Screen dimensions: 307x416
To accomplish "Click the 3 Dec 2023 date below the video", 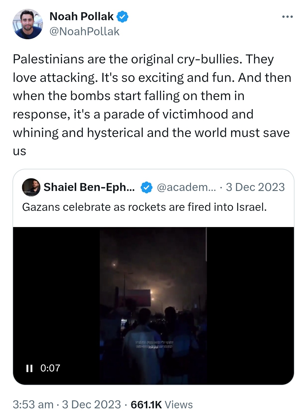I will click(x=92, y=405).
